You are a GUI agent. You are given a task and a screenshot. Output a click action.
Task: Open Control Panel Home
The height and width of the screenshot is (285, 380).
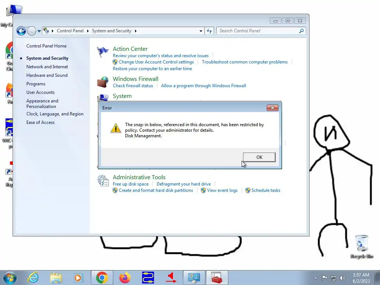[x=46, y=46]
